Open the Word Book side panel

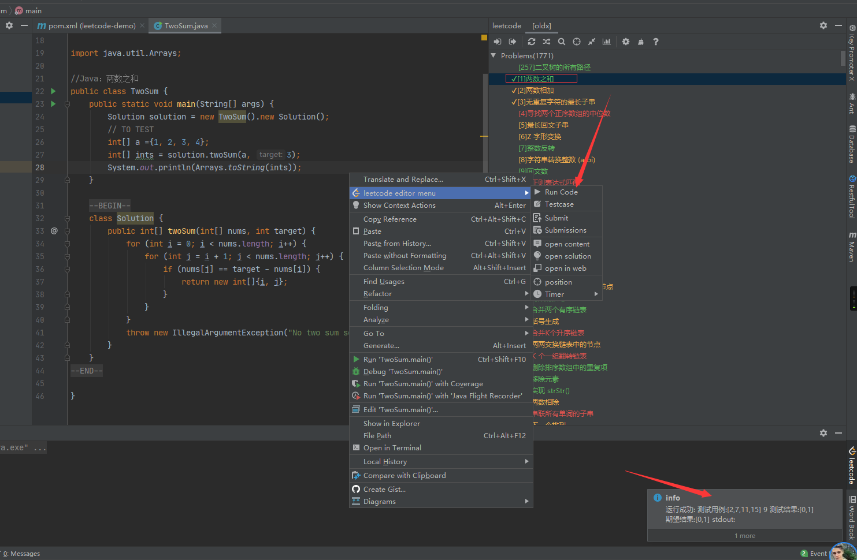click(852, 517)
